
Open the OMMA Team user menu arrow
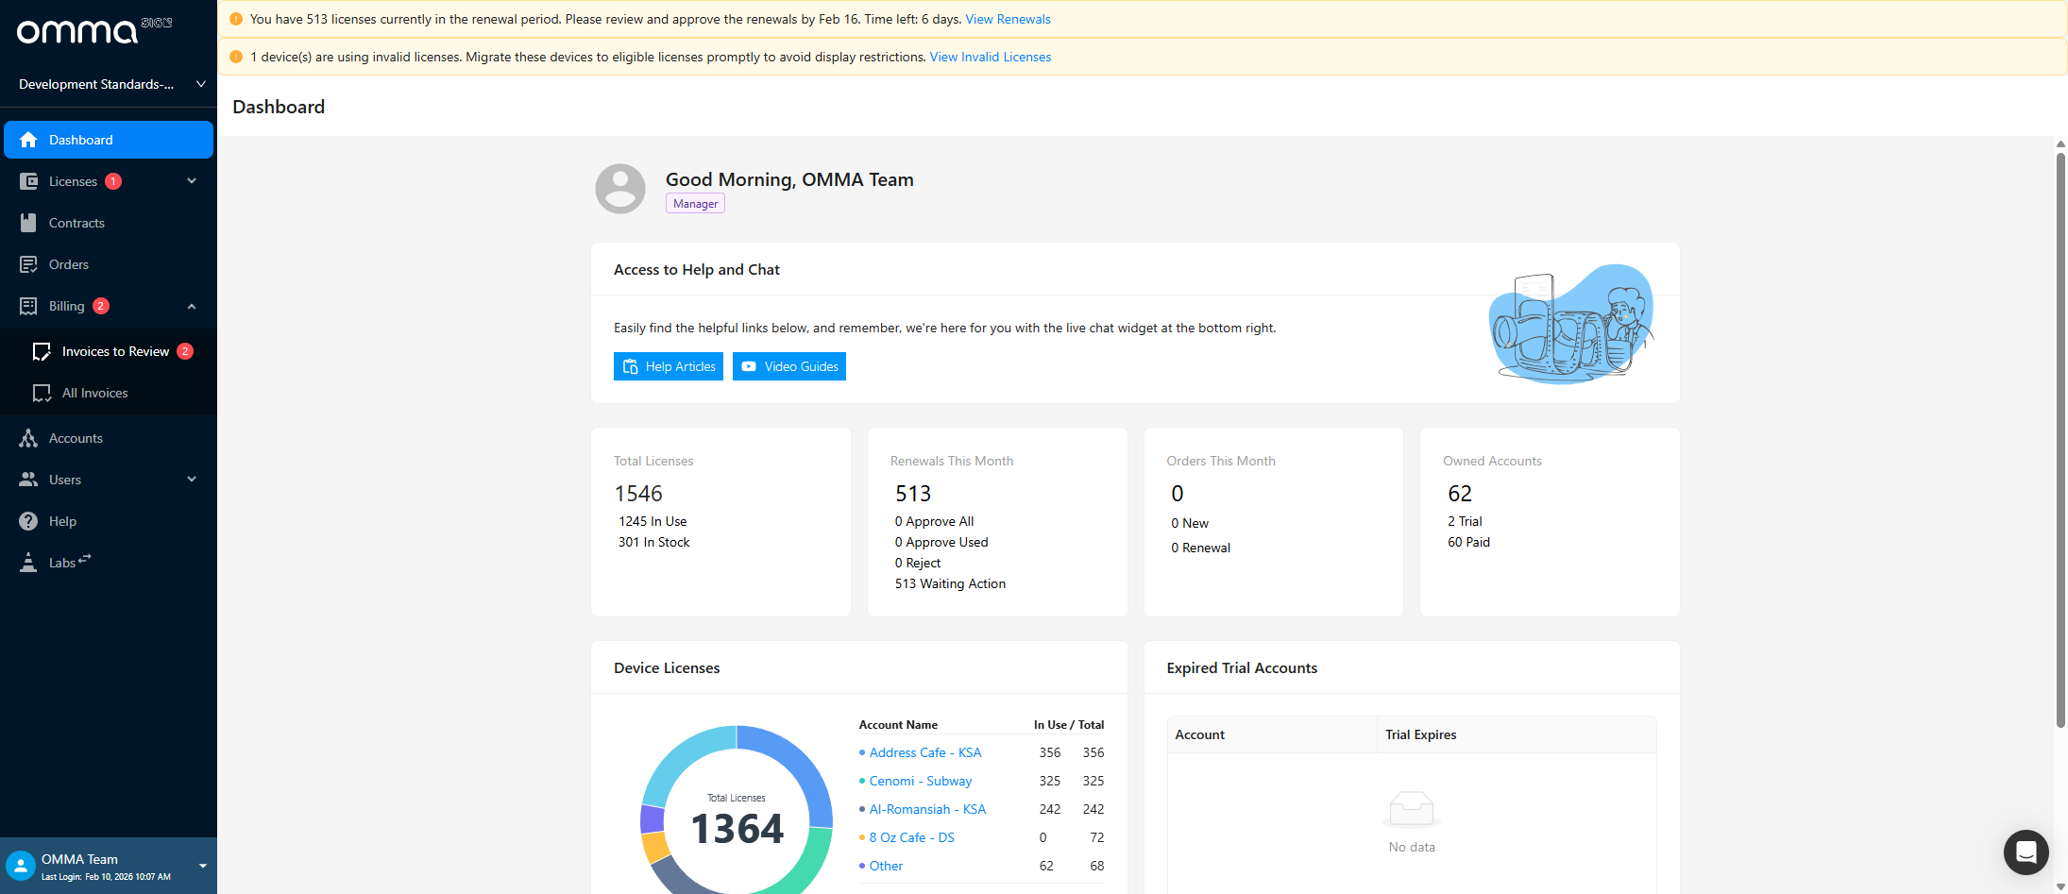point(202,866)
